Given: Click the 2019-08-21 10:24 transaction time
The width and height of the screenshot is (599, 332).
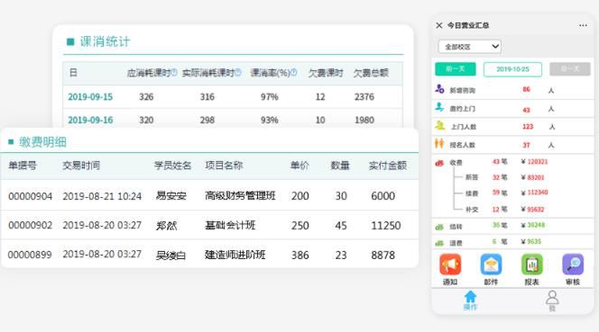Looking at the screenshot, I should (102, 196).
